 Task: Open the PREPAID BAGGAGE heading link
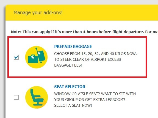(x=73, y=46)
